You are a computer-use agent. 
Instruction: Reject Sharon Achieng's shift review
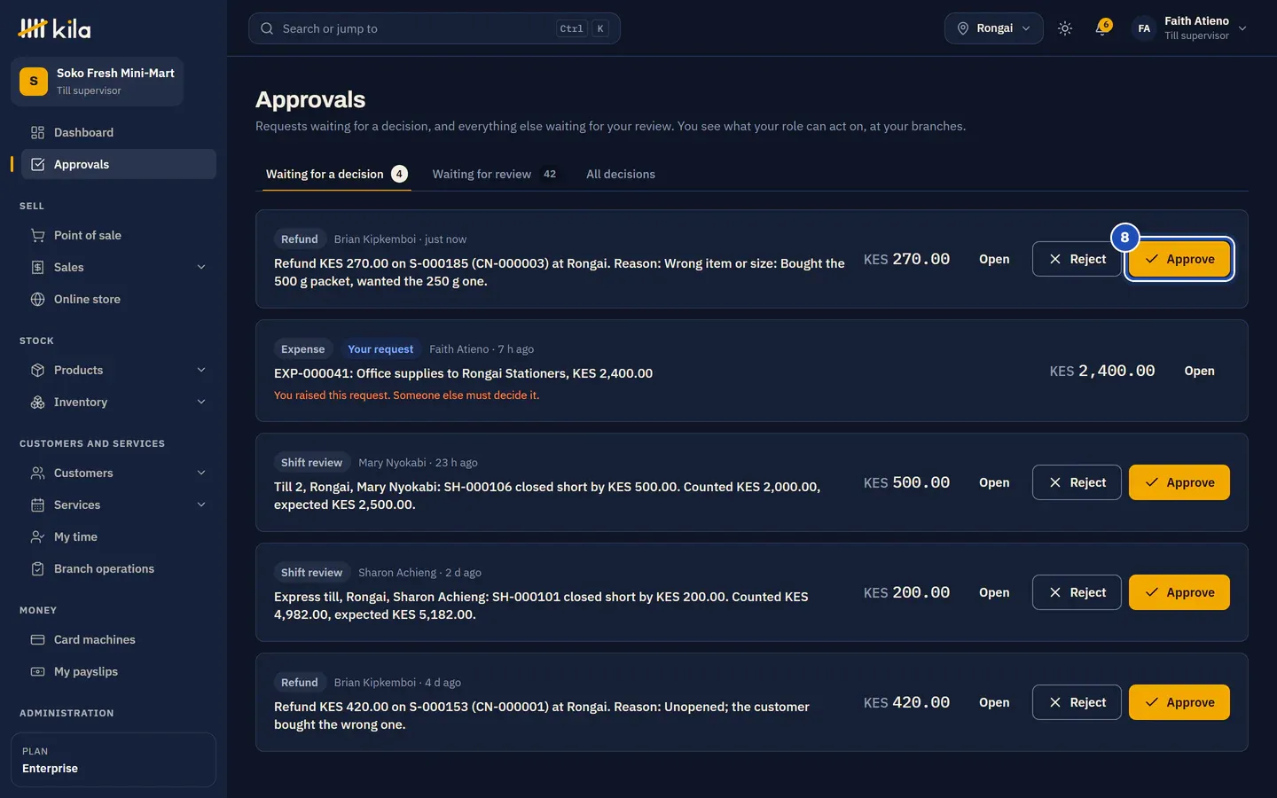pyautogui.click(x=1077, y=592)
